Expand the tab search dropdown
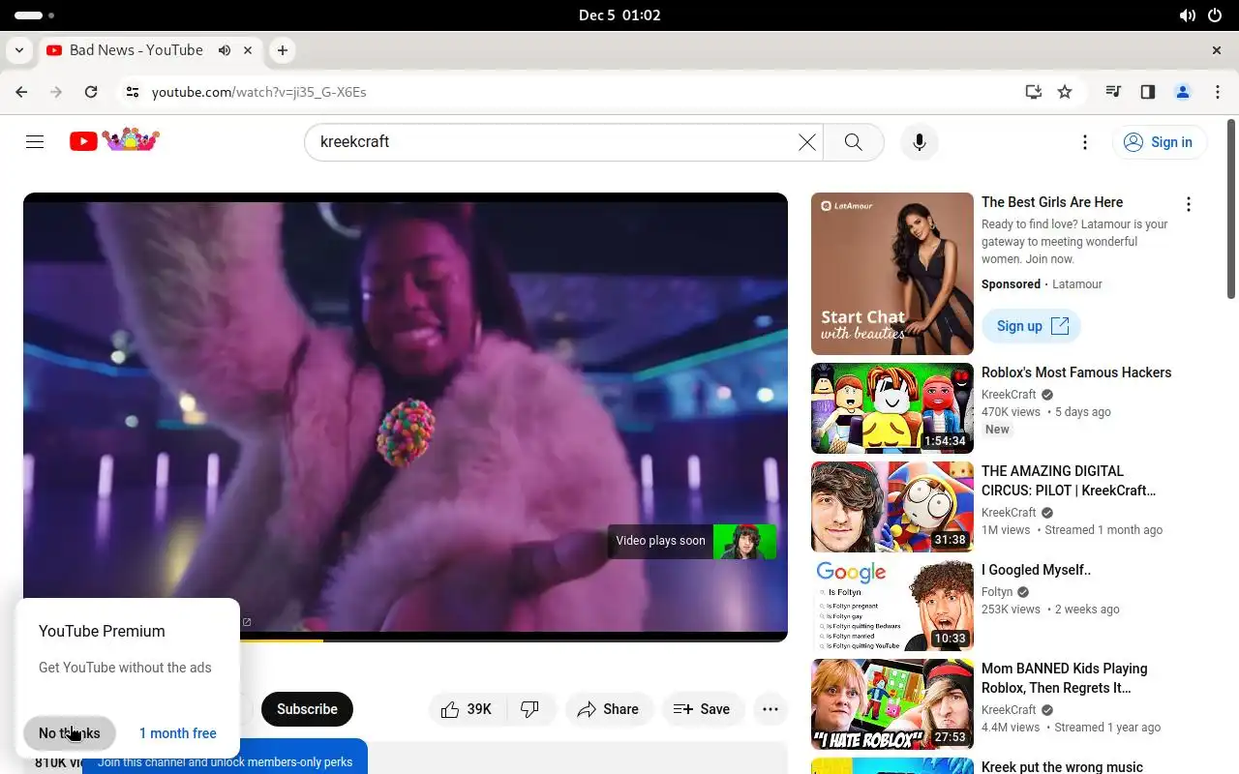 tap(18, 50)
